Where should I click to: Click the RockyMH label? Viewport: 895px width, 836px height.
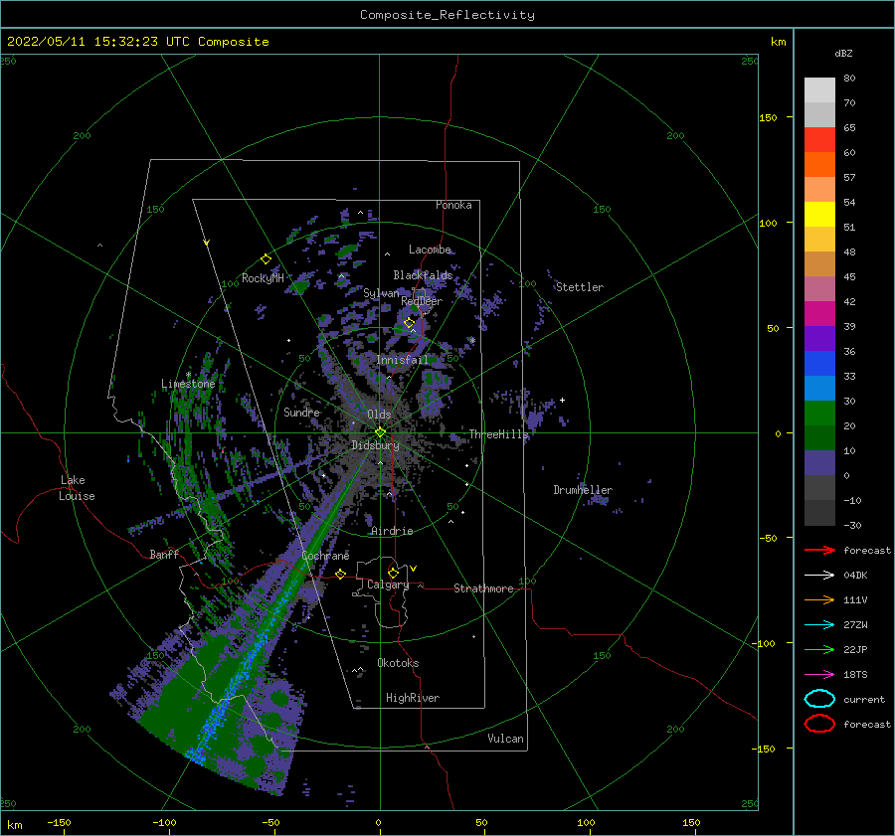[263, 278]
